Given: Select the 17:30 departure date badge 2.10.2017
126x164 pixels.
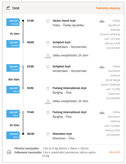Looking at the screenshot, I should tap(13, 22).
